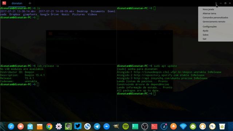Open Spotify from the dock
Screen dimensions: 233x131
(x=126, y=127)
